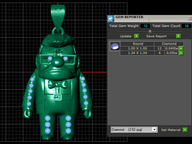Select the bow tie on the model
192x144 pixels.
(58, 84)
